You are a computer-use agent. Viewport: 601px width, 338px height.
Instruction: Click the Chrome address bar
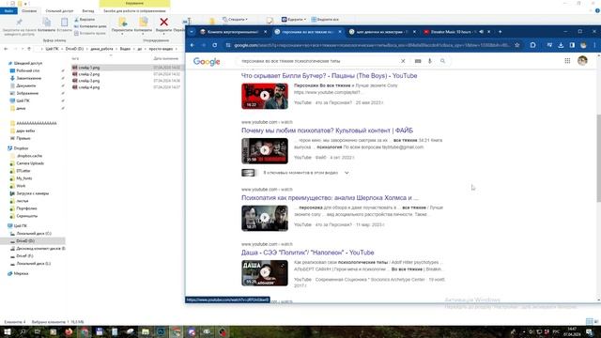pyautogui.click(x=372, y=45)
